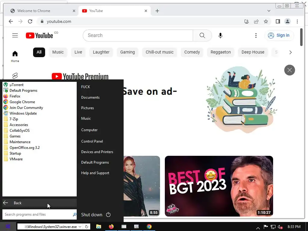Screen dimensions: 308x231
Task: Open the taskbar address dropdown arrow
Action: pyautogui.click(x=80, y=226)
